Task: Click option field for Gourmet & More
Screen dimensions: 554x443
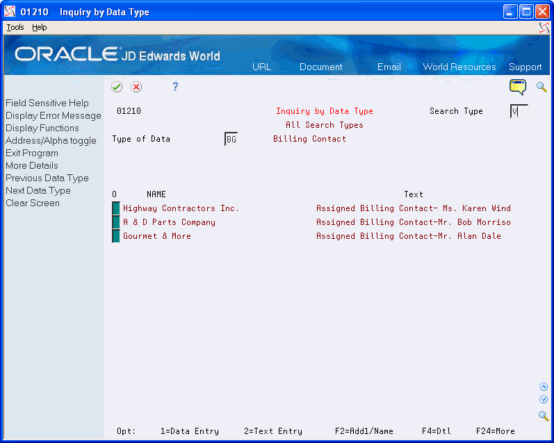Action: 116,236
